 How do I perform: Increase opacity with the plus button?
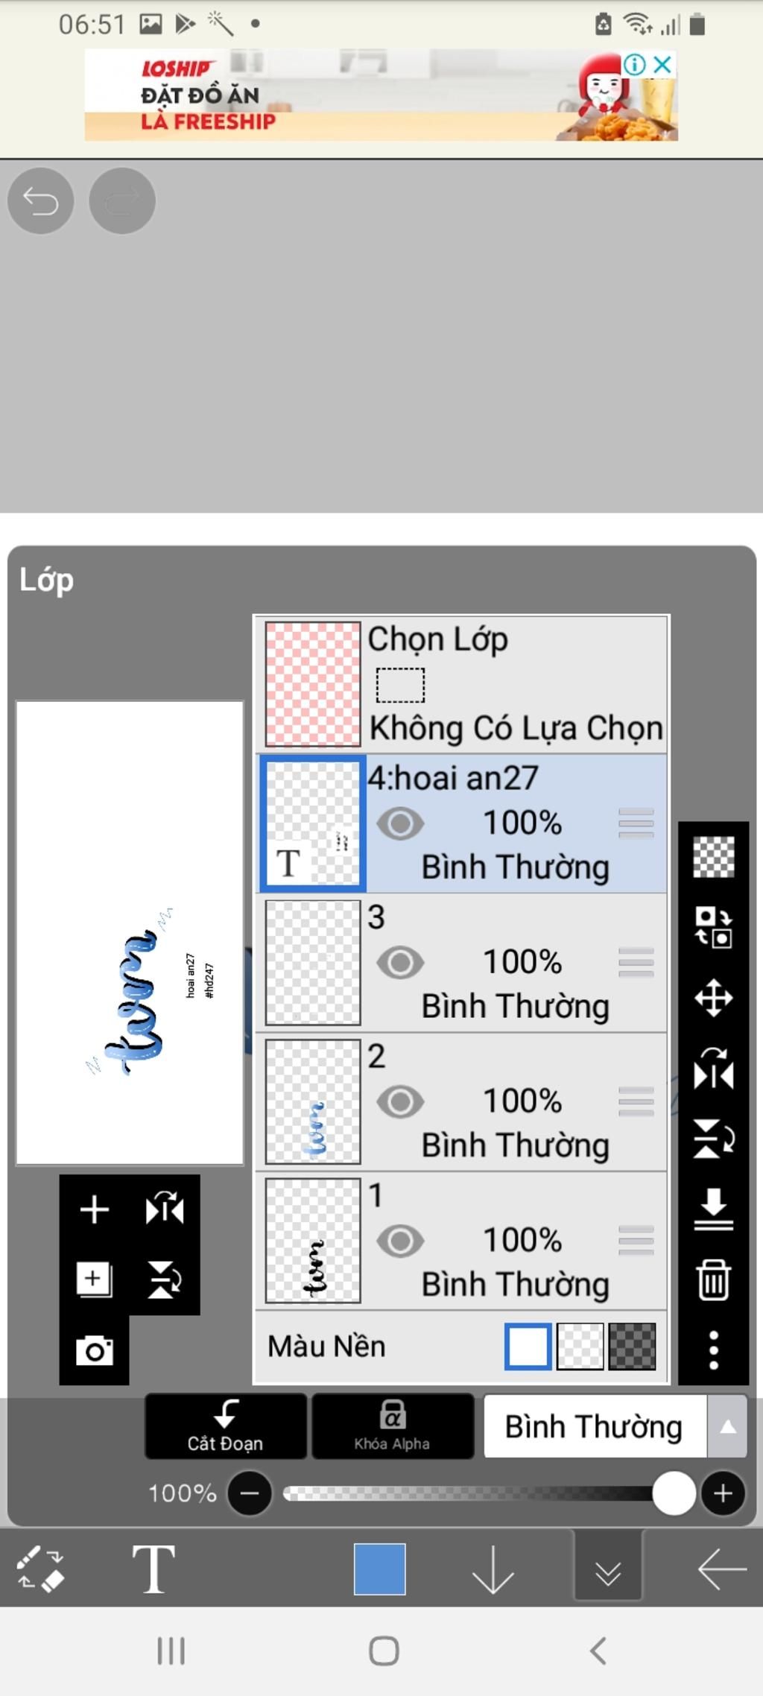723,1493
